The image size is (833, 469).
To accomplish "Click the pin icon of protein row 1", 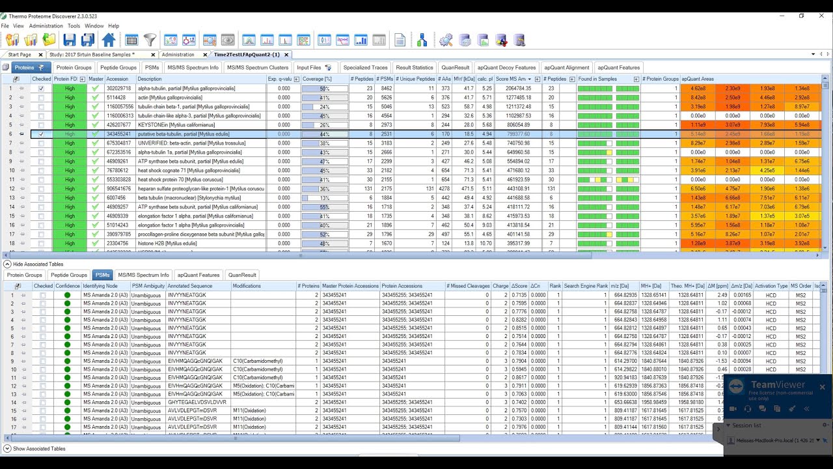I will (x=21, y=88).
